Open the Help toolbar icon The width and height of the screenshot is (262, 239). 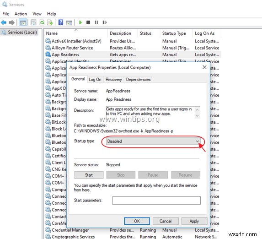pyautogui.click(x=61, y=22)
